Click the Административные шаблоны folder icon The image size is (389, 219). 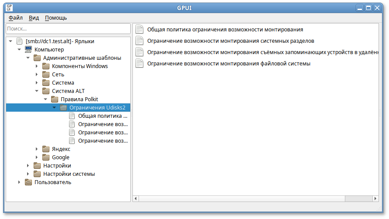pos(37,58)
